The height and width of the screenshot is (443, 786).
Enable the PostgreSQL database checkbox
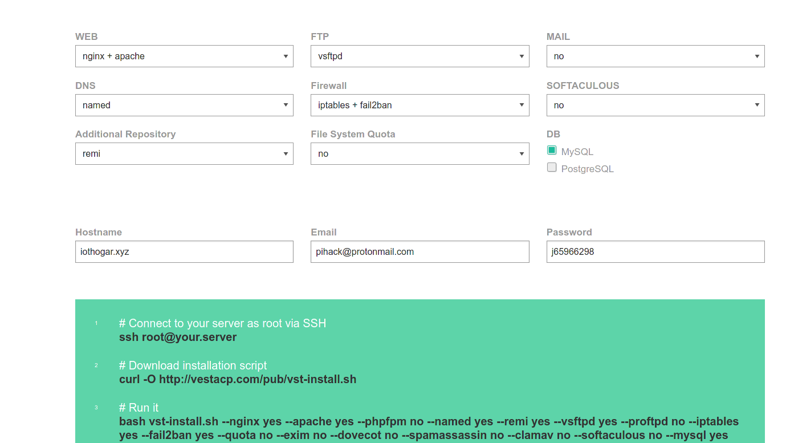pyautogui.click(x=552, y=168)
